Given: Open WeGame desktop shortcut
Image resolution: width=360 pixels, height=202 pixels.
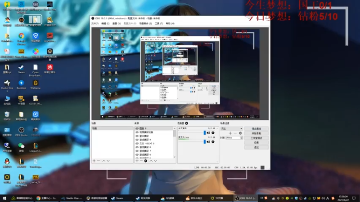Looking at the screenshot, I should point(36,84).
